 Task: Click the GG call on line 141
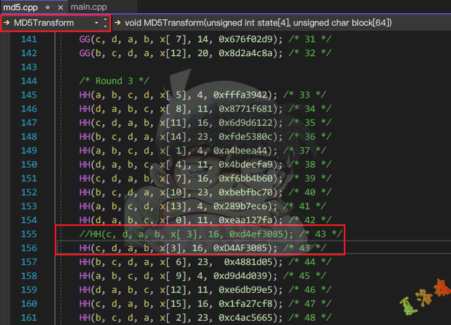tap(84, 39)
